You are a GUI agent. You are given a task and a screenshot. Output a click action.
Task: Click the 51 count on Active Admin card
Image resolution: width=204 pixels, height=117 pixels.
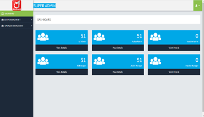click(x=139, y=36)
